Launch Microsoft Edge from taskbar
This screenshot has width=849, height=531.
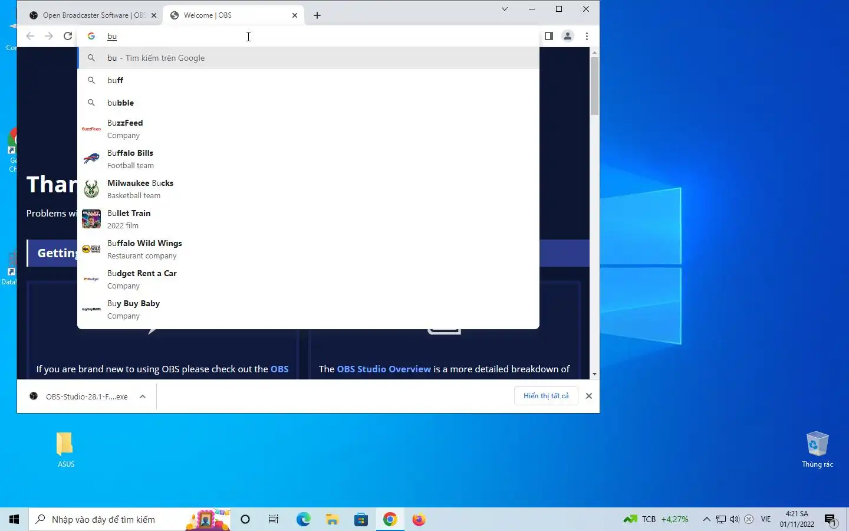coord(303,519)
